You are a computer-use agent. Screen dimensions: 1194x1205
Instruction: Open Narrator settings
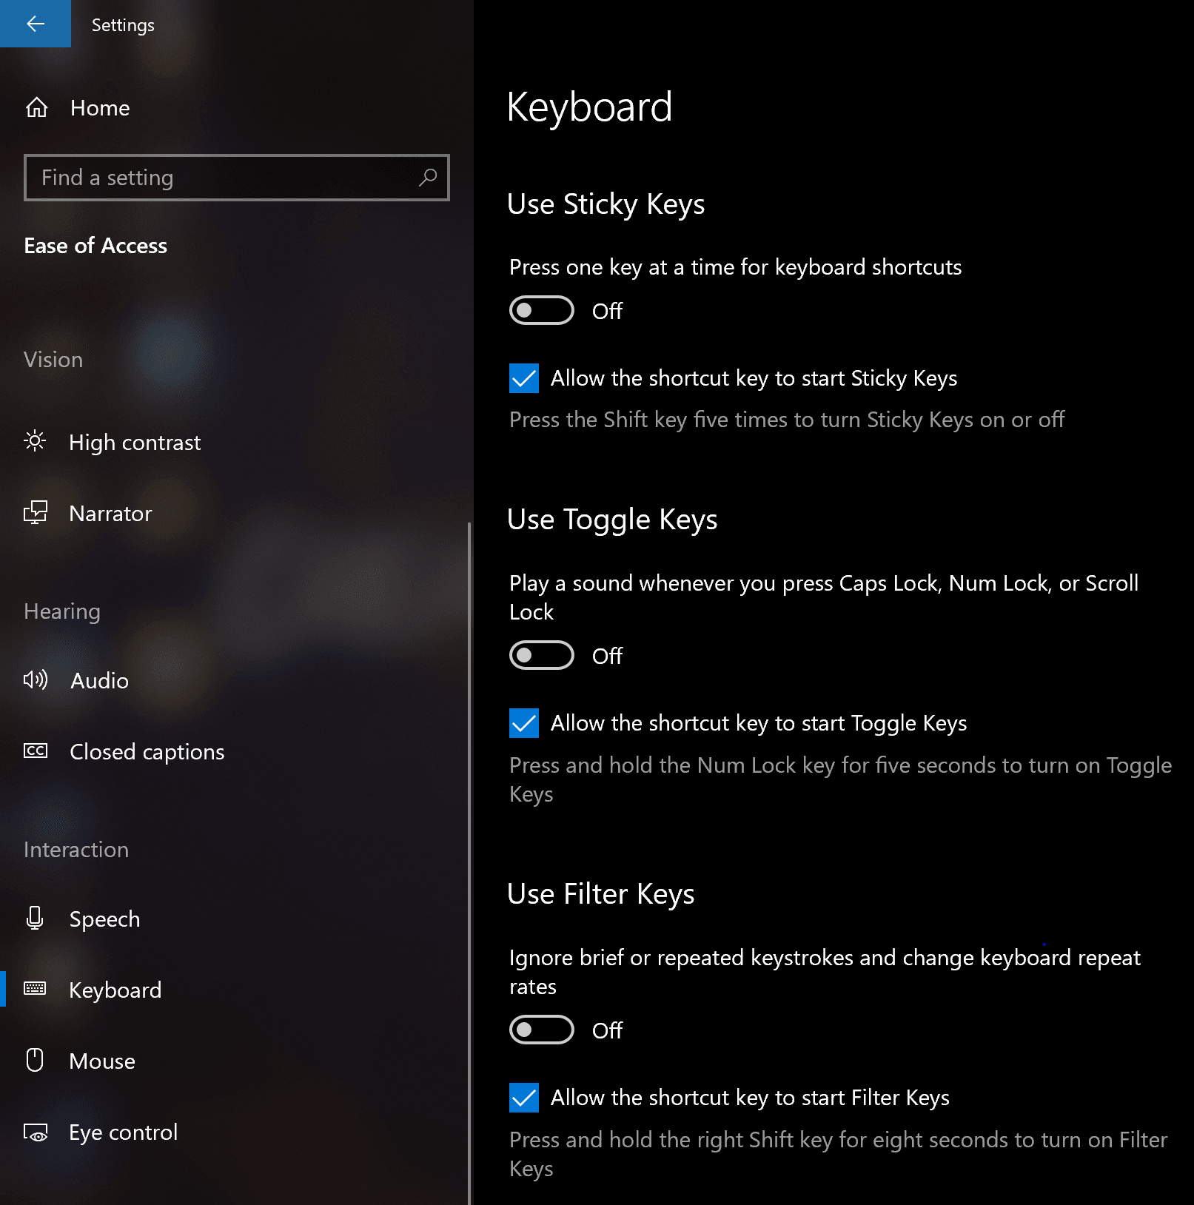click(110, 514)
